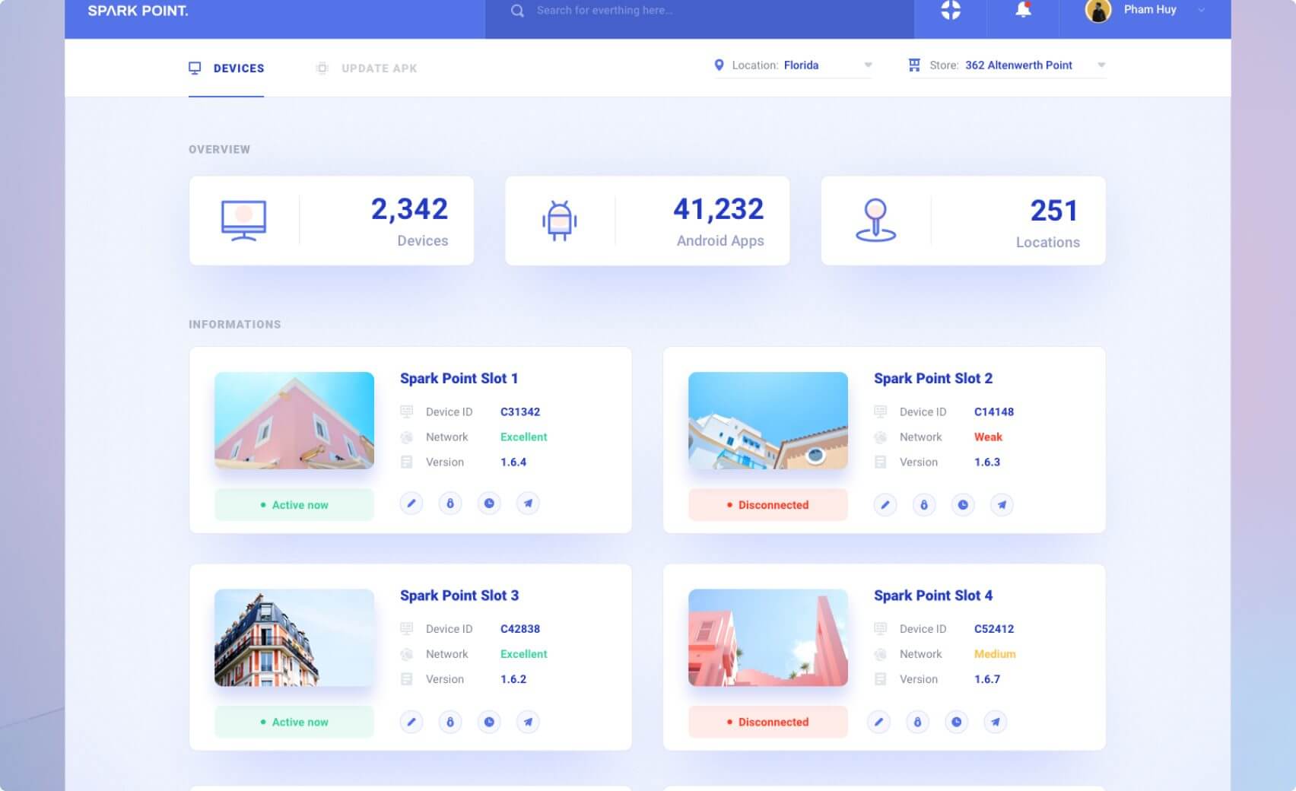Switch to the UPDATE APK tab

tap(365, 68)
